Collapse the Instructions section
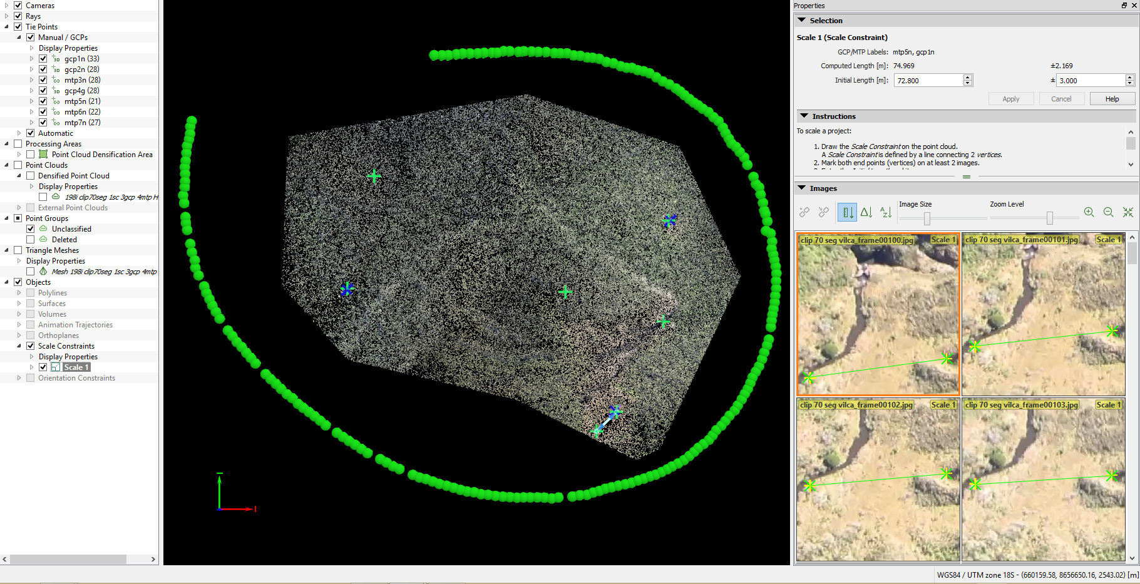Screen dimensions: 1140x584 pos(804,116)
